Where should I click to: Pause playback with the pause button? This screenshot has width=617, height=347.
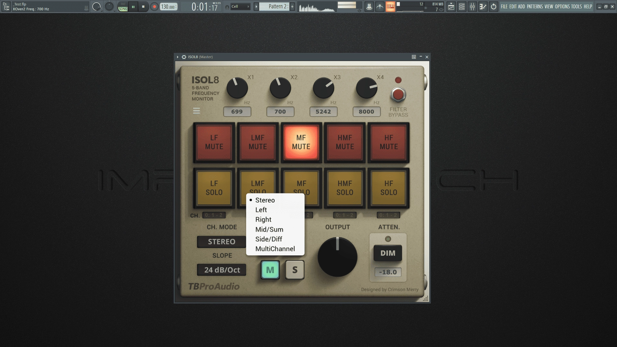(x=133, y=6)
